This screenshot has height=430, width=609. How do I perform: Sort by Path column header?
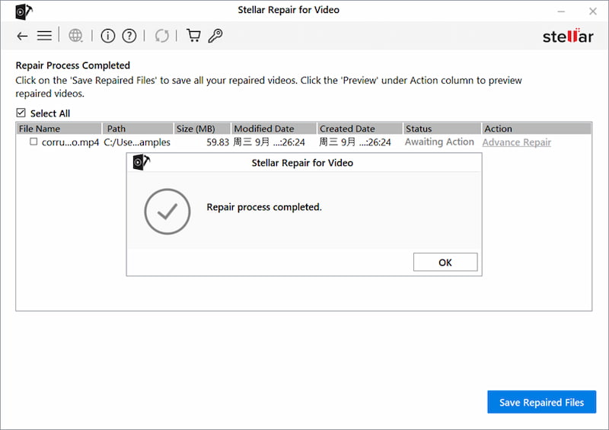click(138, 128)
